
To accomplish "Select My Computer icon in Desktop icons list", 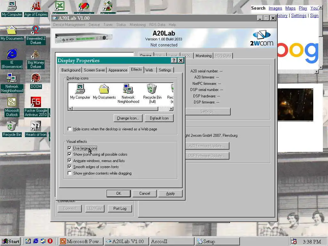I will point(80,92).
